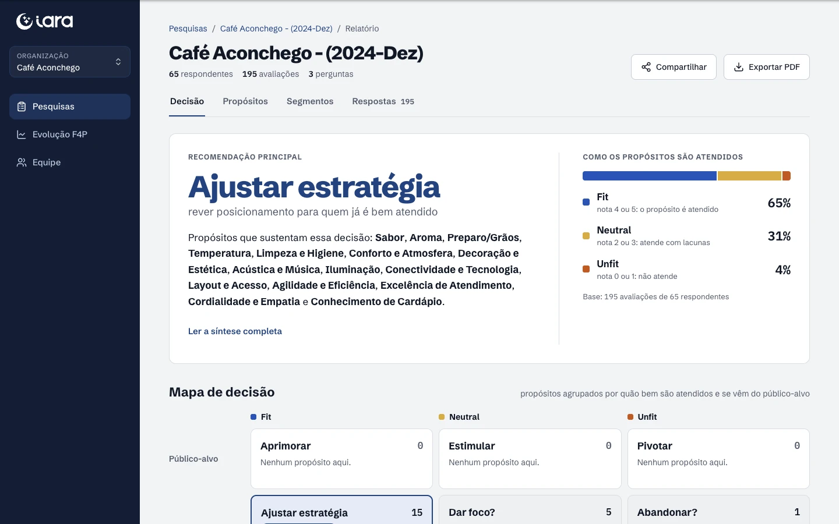
Task: Open the organization selector chevron
Action: (x=118, y=62)
